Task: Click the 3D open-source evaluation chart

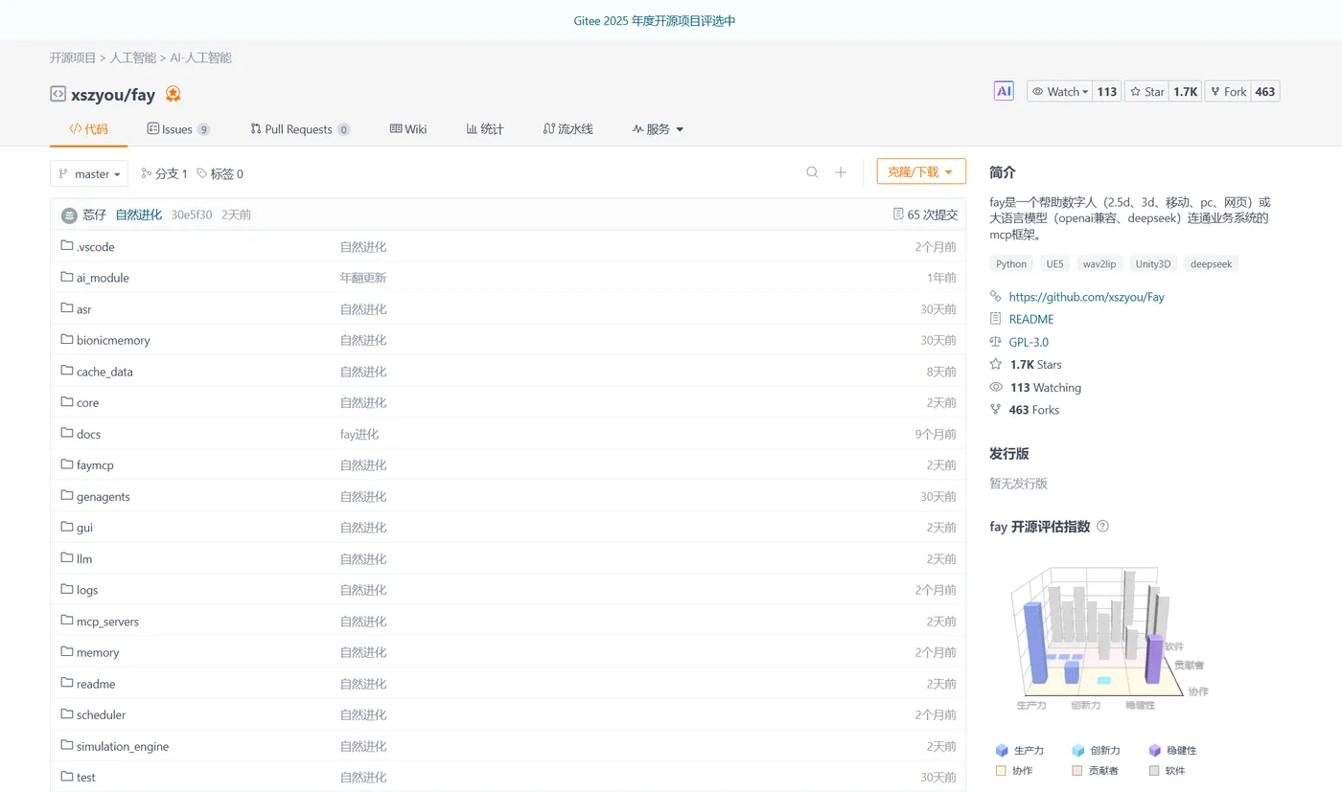Action: (1107, 637)
